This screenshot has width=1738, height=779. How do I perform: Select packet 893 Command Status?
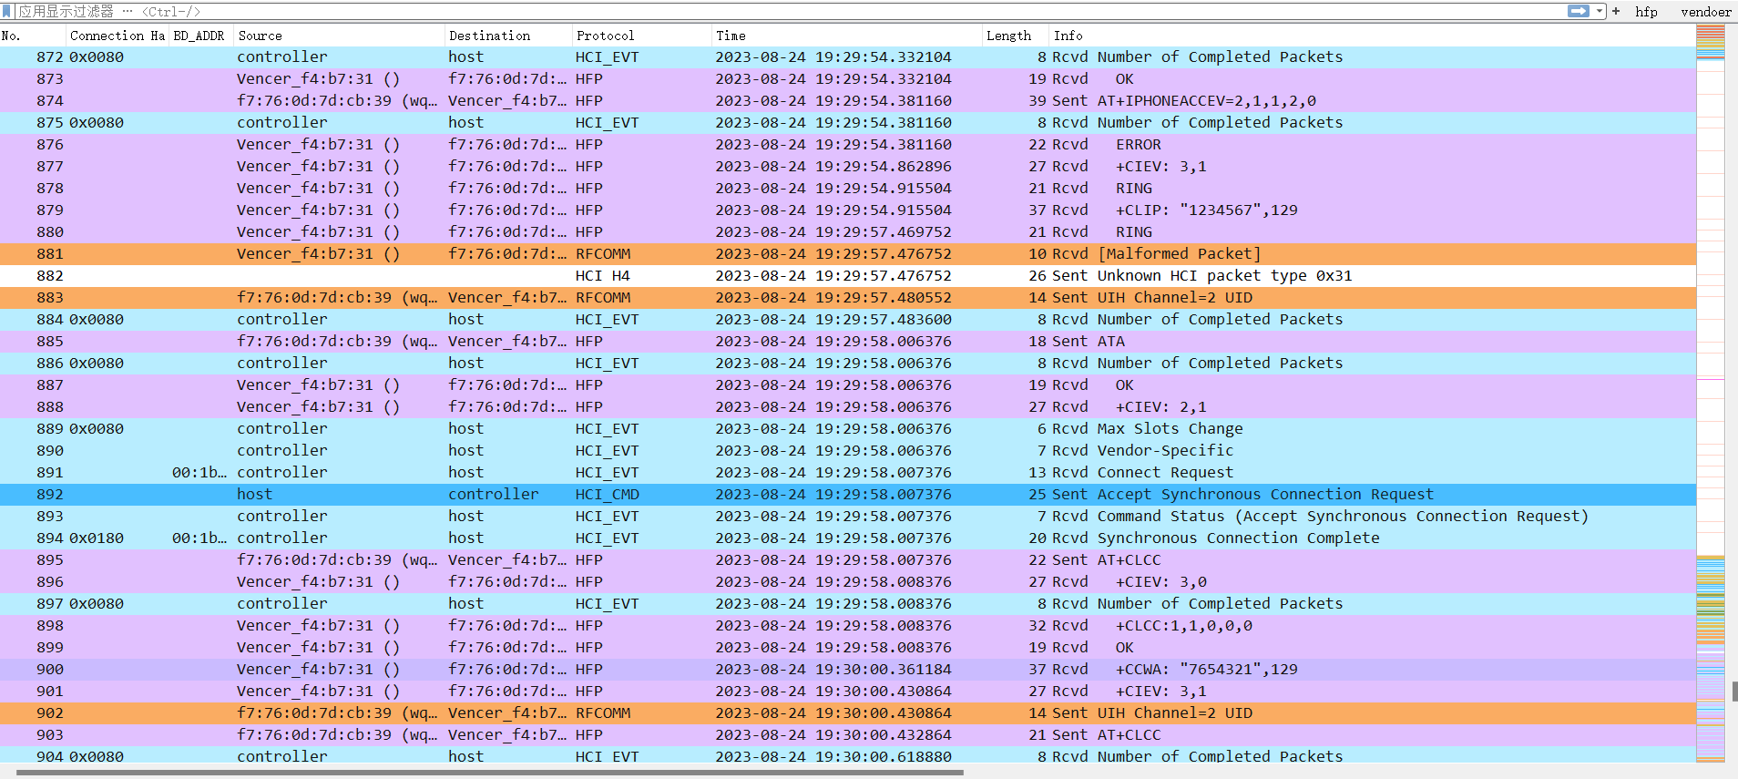click(x=847, y=516)
